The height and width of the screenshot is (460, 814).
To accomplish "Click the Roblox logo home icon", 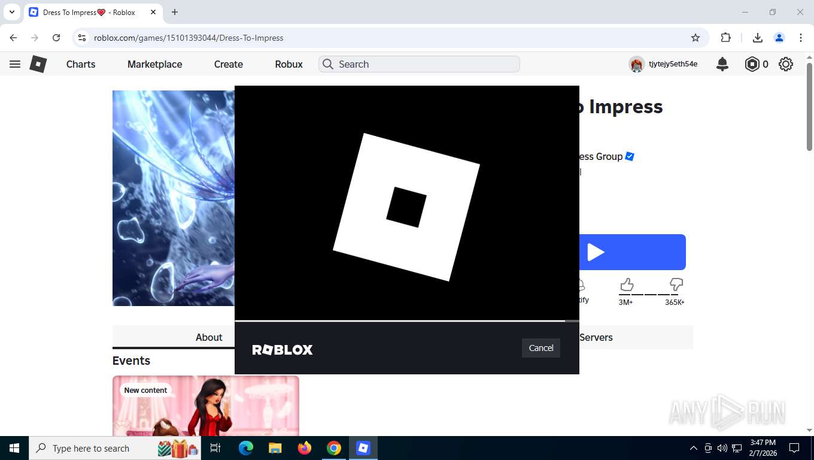I will [x=38, y=64].
